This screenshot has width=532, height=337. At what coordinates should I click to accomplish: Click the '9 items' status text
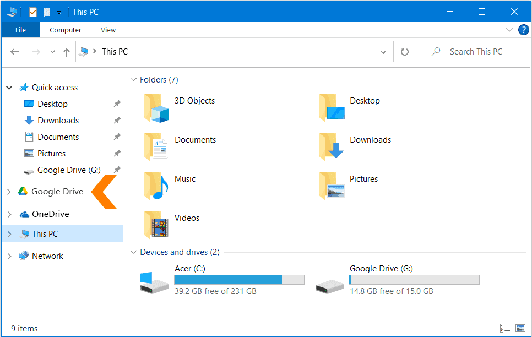(x=24, y=329)
